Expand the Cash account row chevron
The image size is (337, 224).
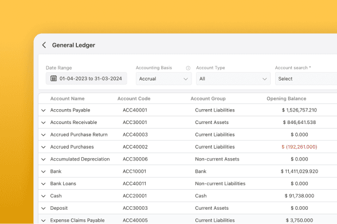(44, 196)
